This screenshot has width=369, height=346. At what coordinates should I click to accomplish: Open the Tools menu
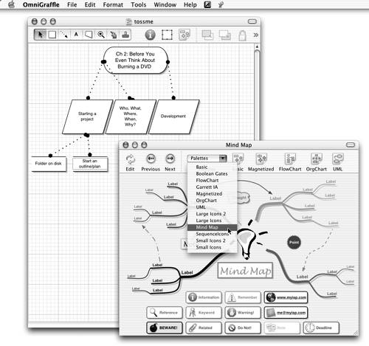pos(139,4)
